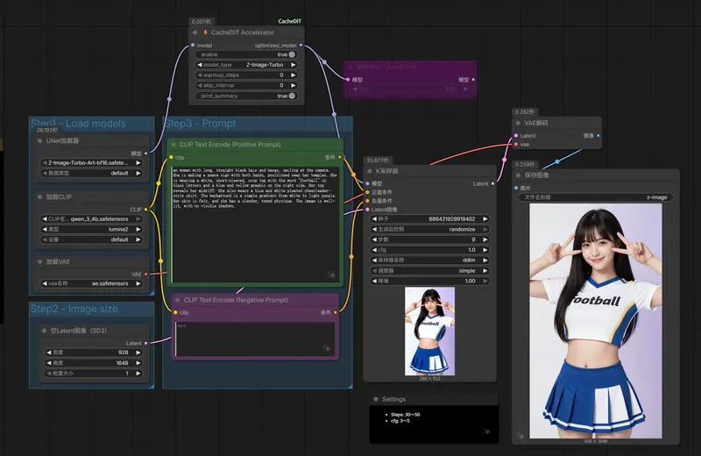Toggle the enable switch in CacheDiT Accelerator
Viewport: 701px width, 456px height.
pyautogui.click(x=292, y=54)
